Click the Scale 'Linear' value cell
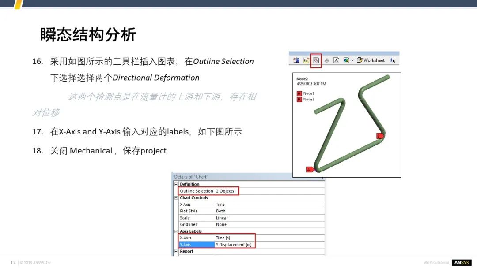Image resolution: width=477 pixels, height=268 pixels. tap(269, 218)
